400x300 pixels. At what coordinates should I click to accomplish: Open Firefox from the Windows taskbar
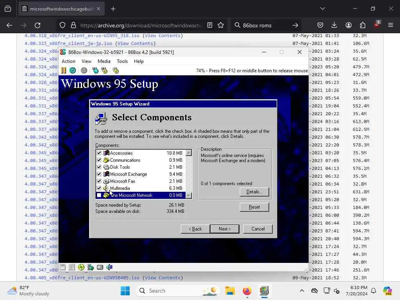(247, 291)
